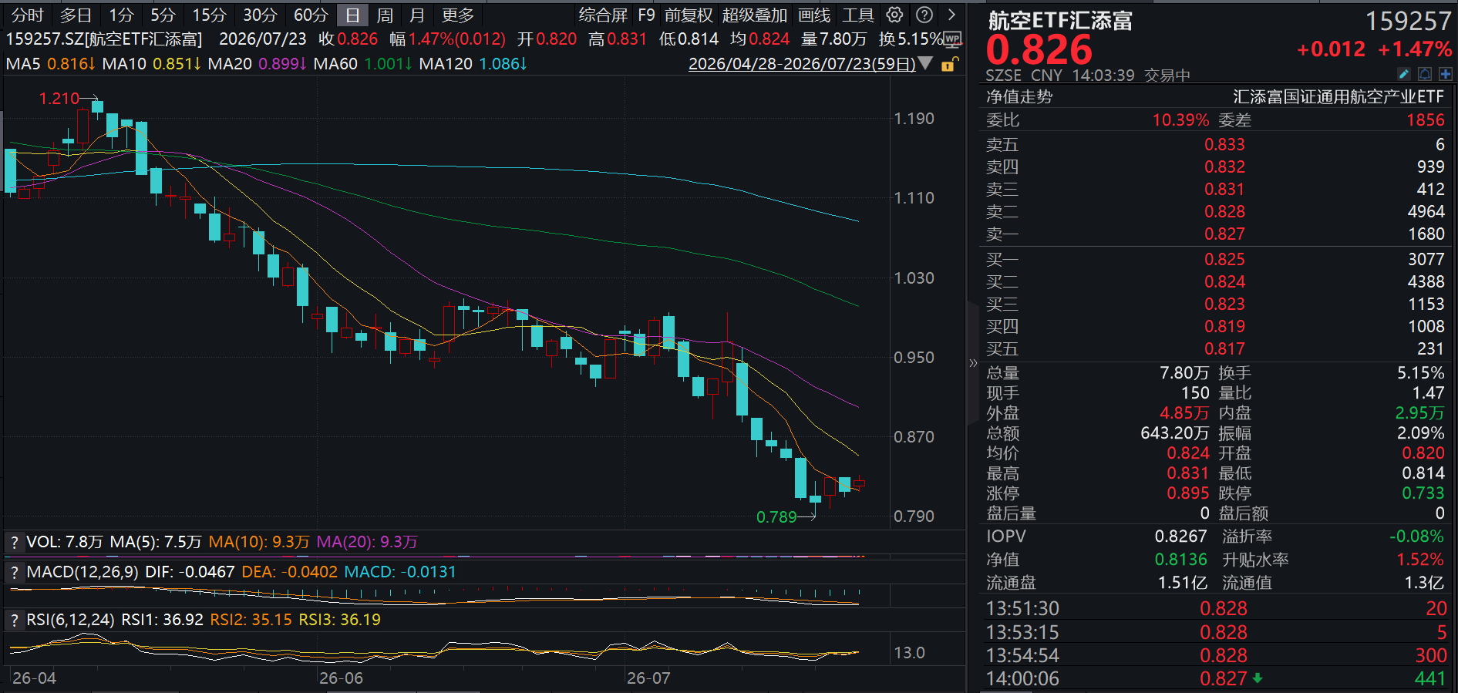Image resolution: width=1458 pixels, height=693 pixels.
Task: Open the help question mark icon
Action: click(924, 15)
